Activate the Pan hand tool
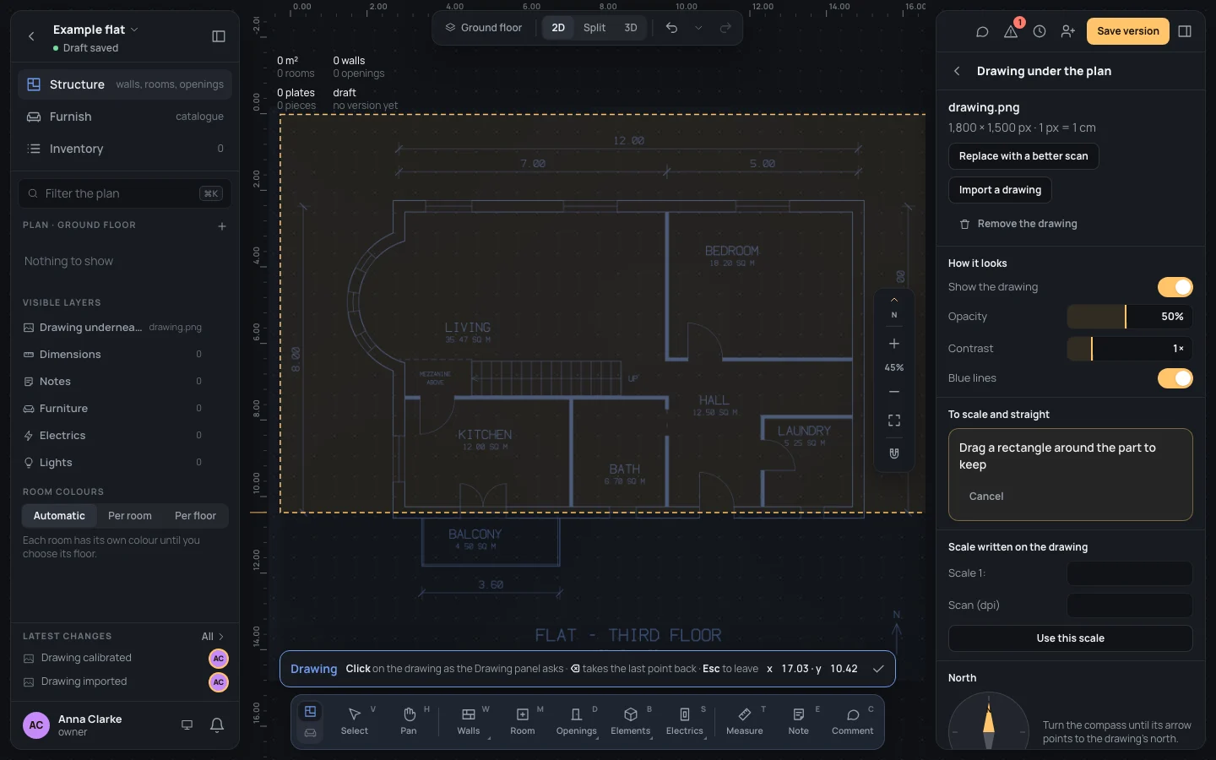 (409, 721)
